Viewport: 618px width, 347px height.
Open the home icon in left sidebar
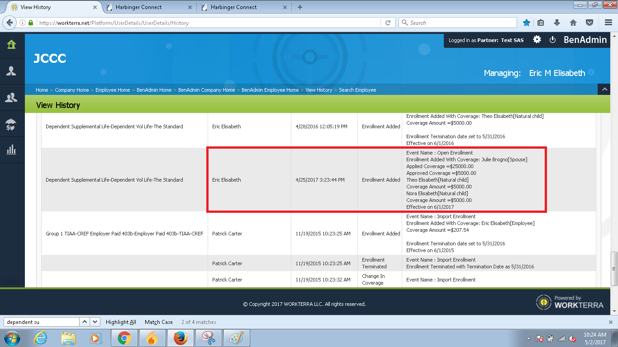click(11, 44)
